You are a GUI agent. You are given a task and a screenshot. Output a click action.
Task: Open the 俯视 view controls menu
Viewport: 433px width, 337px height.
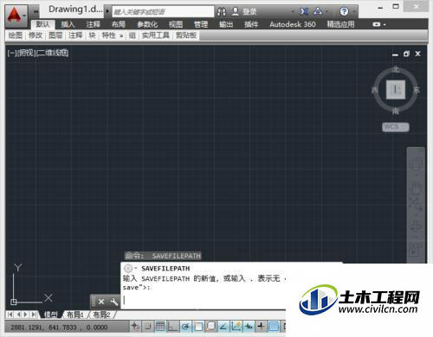click(x=26, y=53)
